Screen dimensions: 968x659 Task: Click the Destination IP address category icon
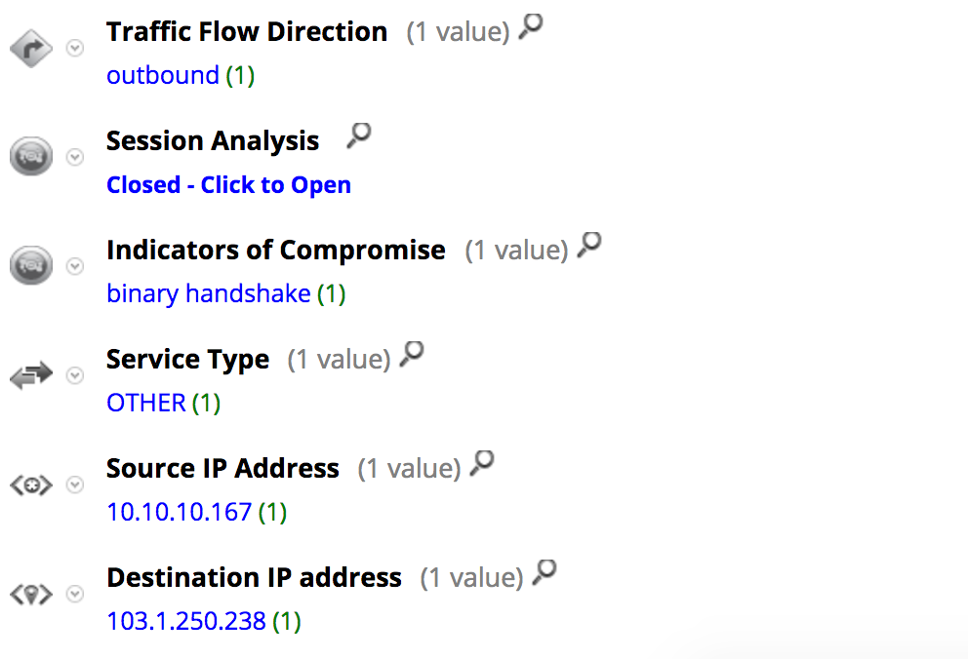tap(31, 594)
